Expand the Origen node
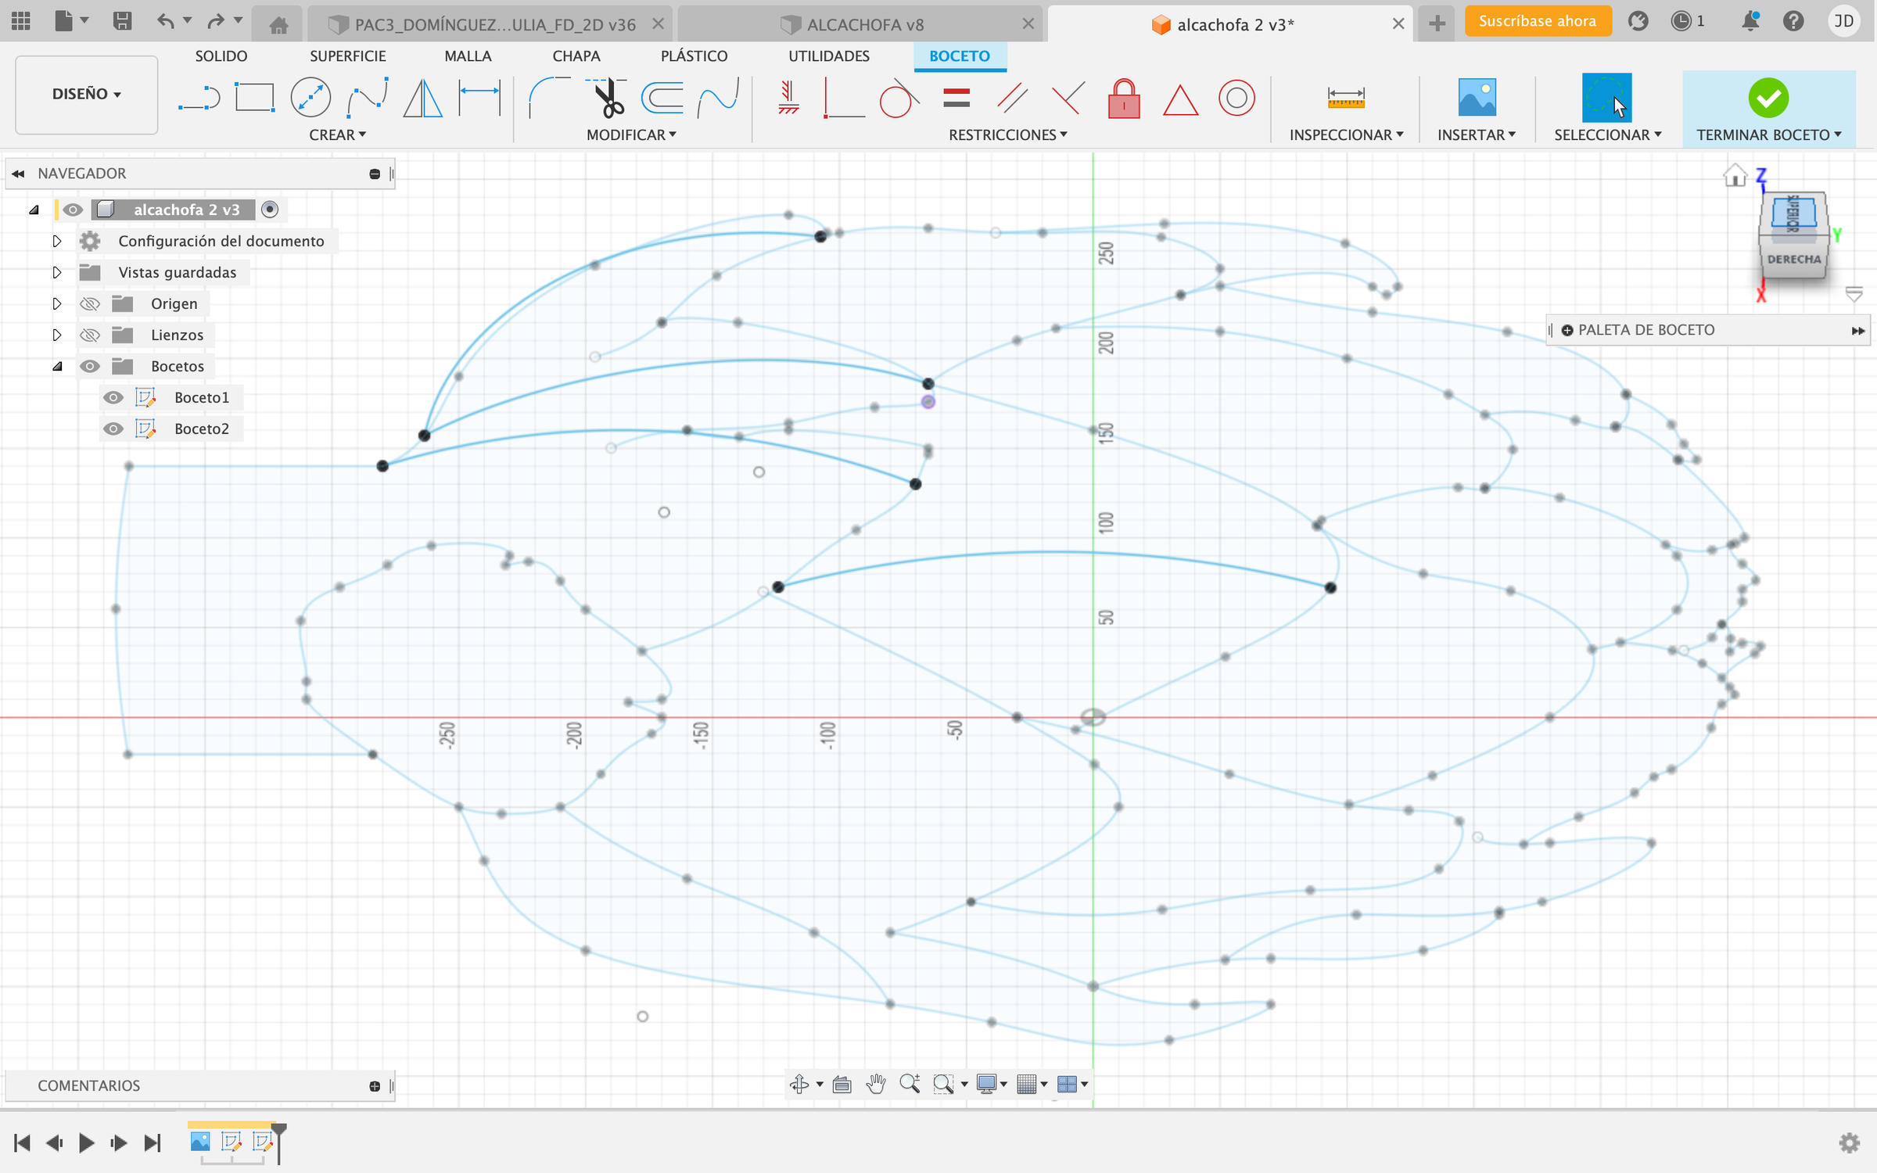Viewport: 1877px width, 1173px height. click(56, 303)
